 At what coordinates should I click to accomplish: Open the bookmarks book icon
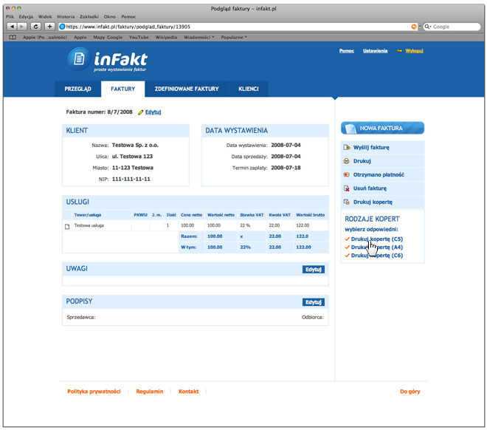13,37
